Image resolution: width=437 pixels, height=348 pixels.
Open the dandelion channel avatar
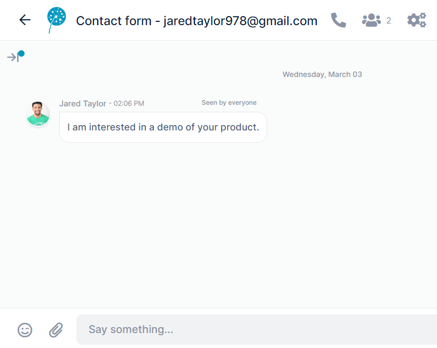tap(57, 20)
